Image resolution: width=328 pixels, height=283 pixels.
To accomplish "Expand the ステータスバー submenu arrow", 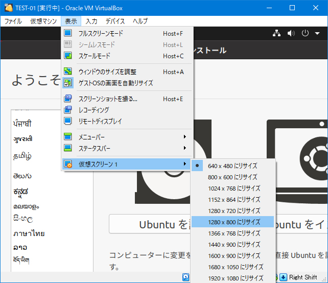I will (185, 148).
